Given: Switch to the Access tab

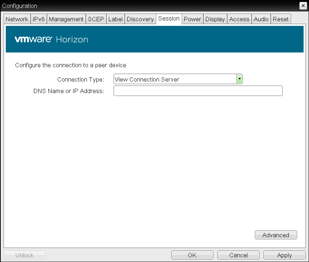Looking at the screenshot, I should click(x=239, y=19).
